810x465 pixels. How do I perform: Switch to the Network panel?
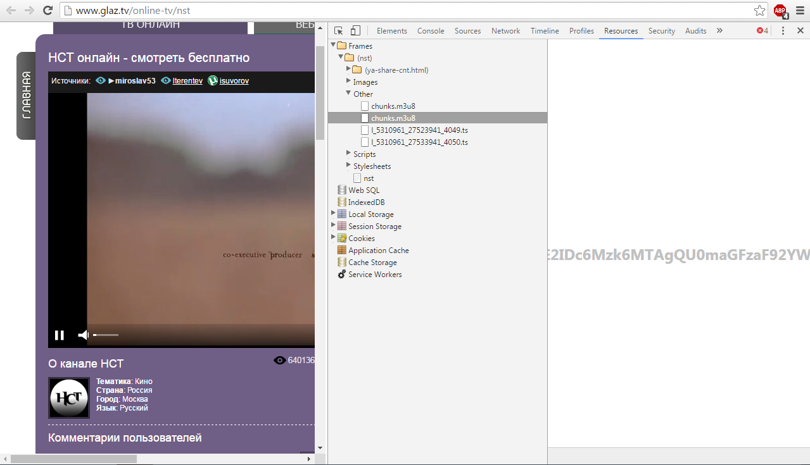[x=505, y=30]
